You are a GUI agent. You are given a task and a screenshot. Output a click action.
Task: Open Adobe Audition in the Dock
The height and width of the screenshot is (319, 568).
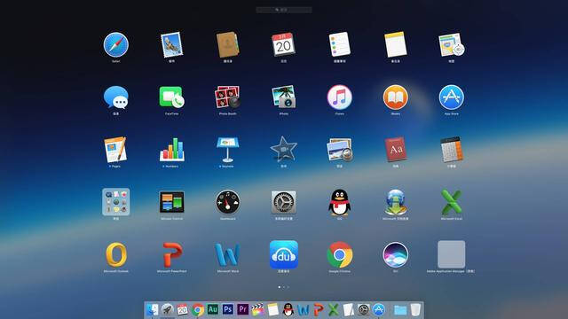(x=213, y=309)
